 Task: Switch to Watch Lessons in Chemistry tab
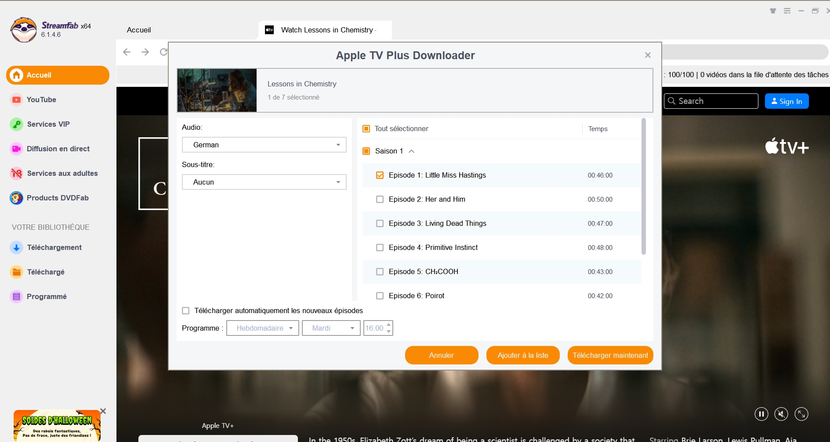325,30
